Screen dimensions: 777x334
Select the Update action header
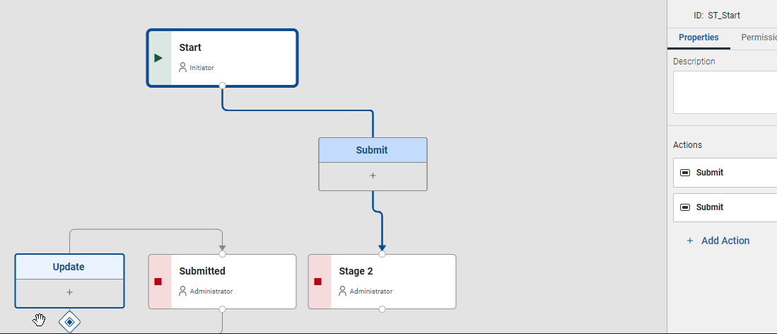69,267
